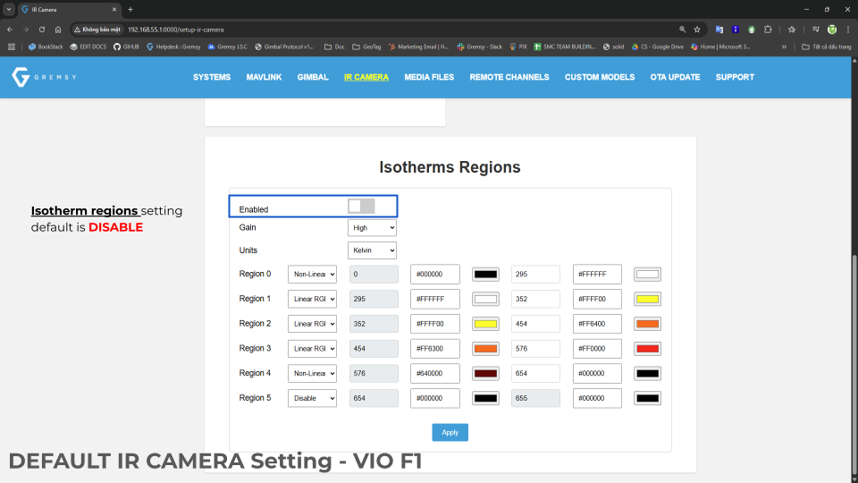Click the Region 2 start hex field #FFFF00
Screen dimensions: 858x483
434,324
